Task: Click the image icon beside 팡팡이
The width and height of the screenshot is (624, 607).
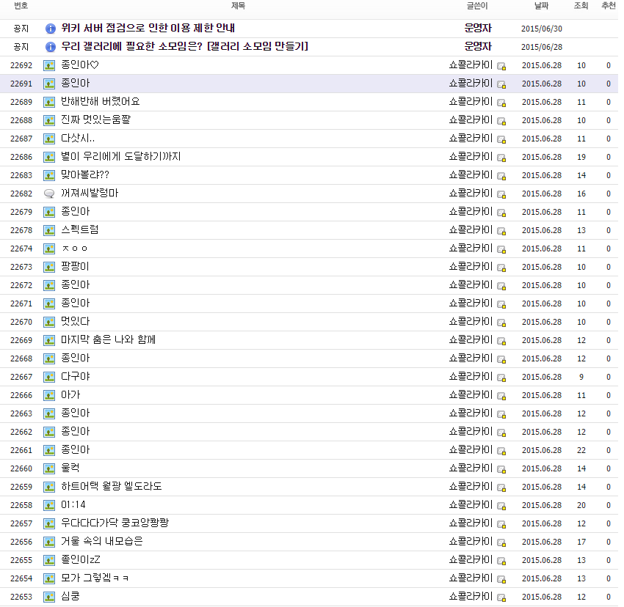Action: point(49,267)
